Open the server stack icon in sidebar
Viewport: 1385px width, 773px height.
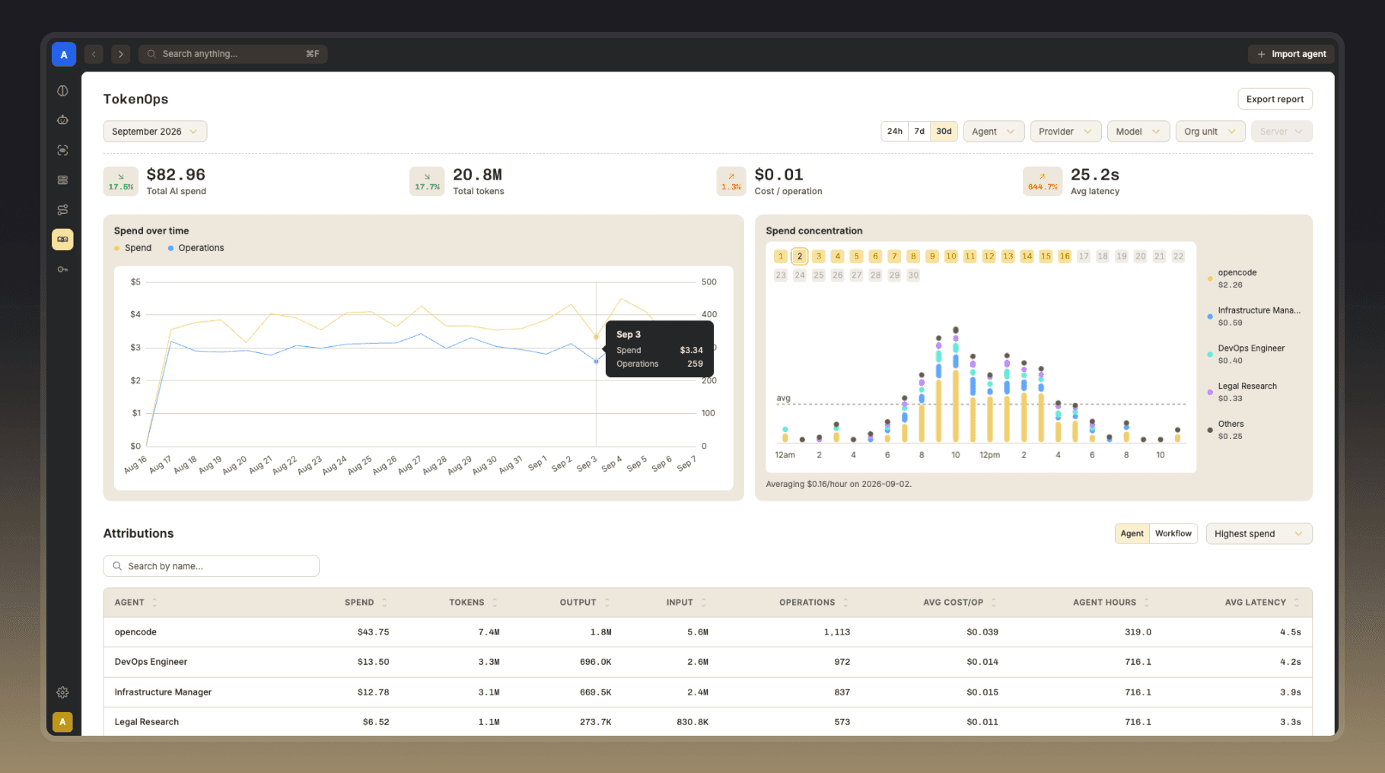[62, 180]
